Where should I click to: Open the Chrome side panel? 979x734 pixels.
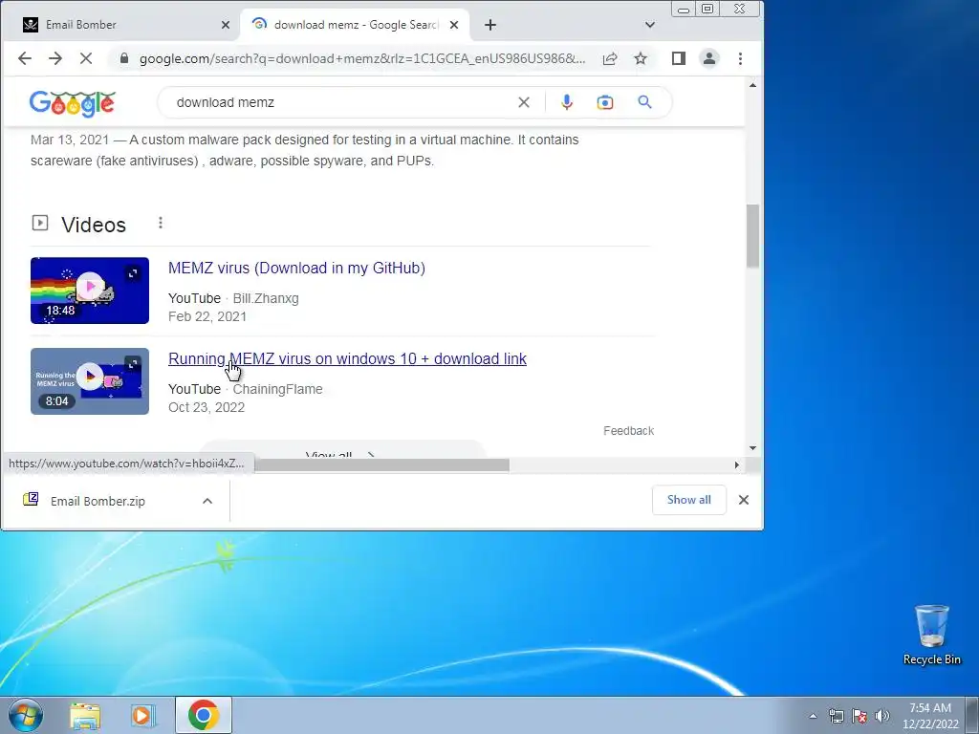point(679,58)
